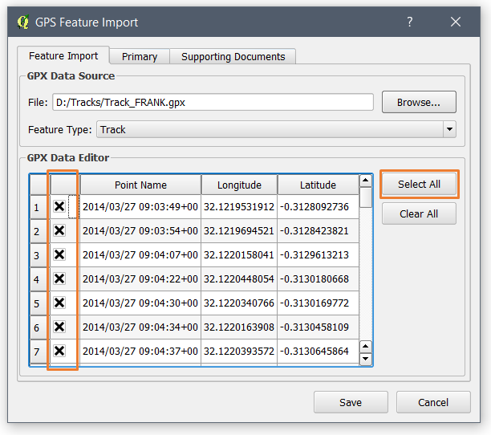Select point name 2014/03/27 09:03:49+00
The width and height of the screenshot is (491, 435).
point(140,207)
